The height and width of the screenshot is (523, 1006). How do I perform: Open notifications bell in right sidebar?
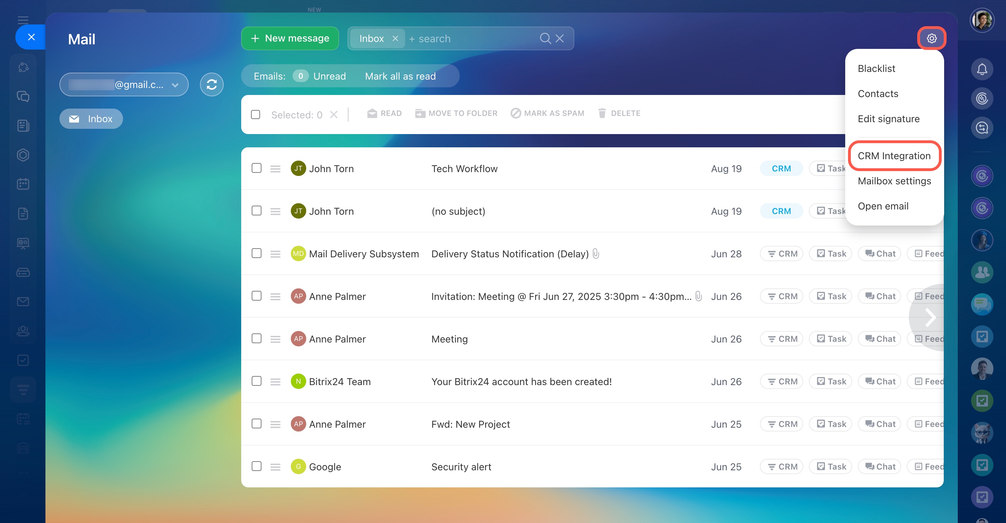click(982, 69)
